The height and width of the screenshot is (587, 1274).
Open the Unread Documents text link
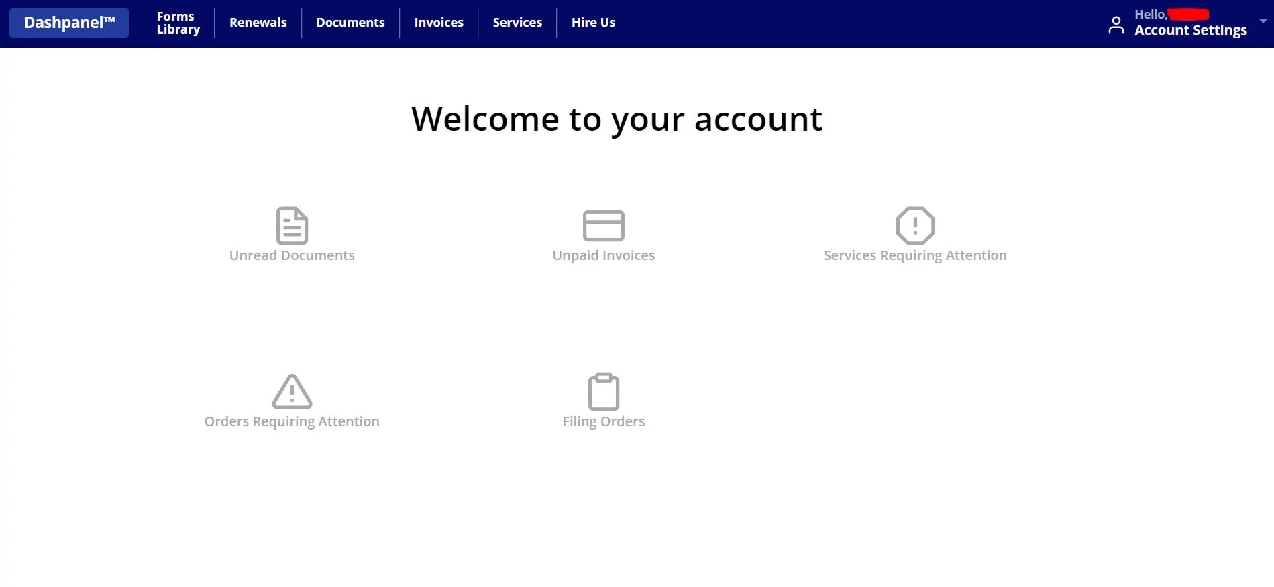point(292,255)
